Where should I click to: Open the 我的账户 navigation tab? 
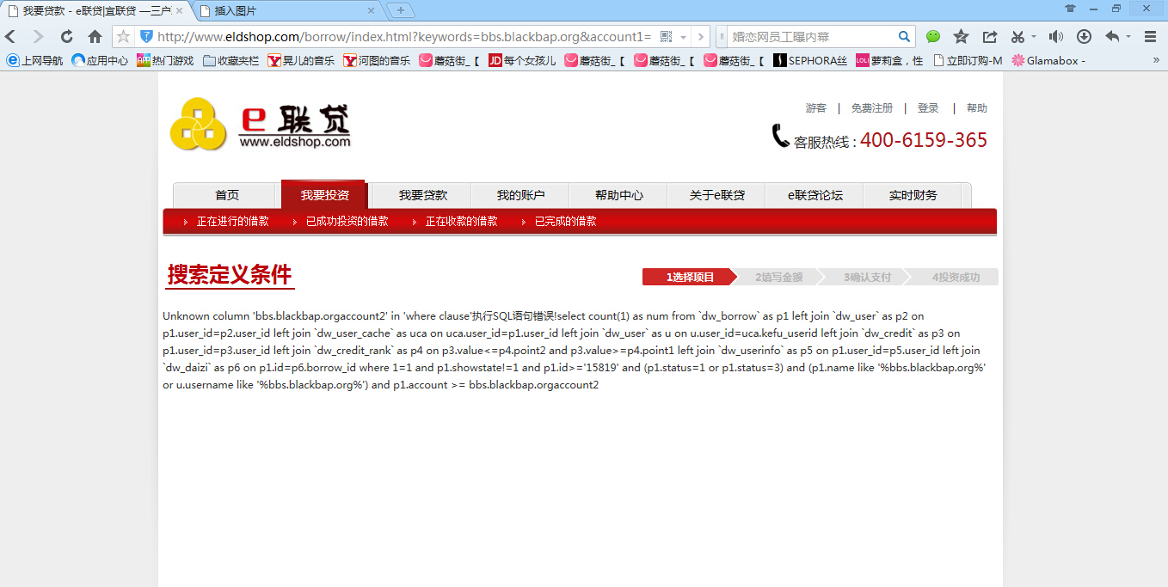(520, 195)
